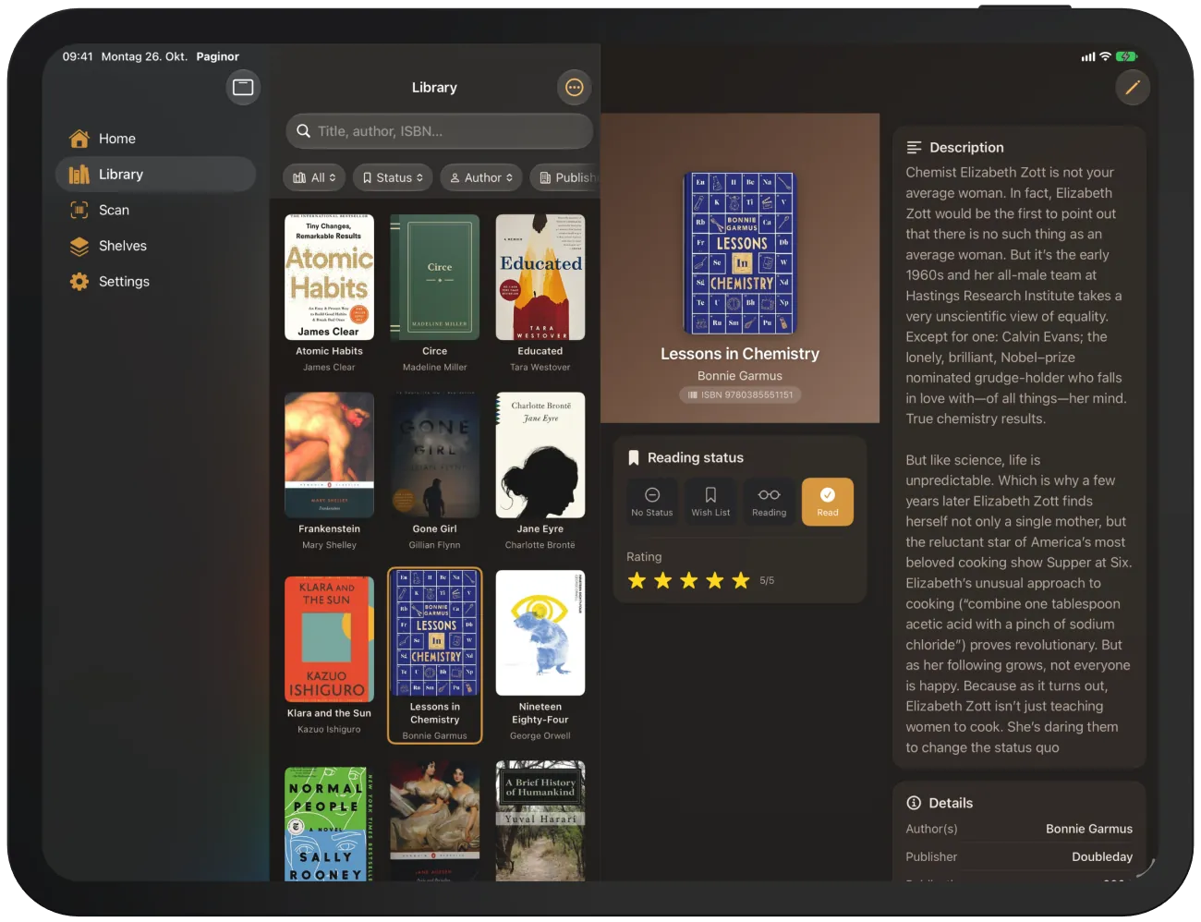Click the Doubleday publisher value
Image resolution: width=1201 pixels, height=922 pixels.
pyautogui.click(x=1101, y=856)
